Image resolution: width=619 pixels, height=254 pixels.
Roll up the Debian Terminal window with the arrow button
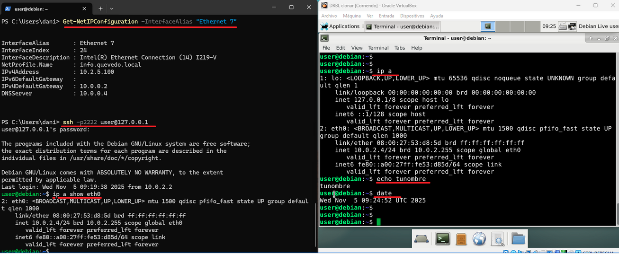[x=590, y=38]
